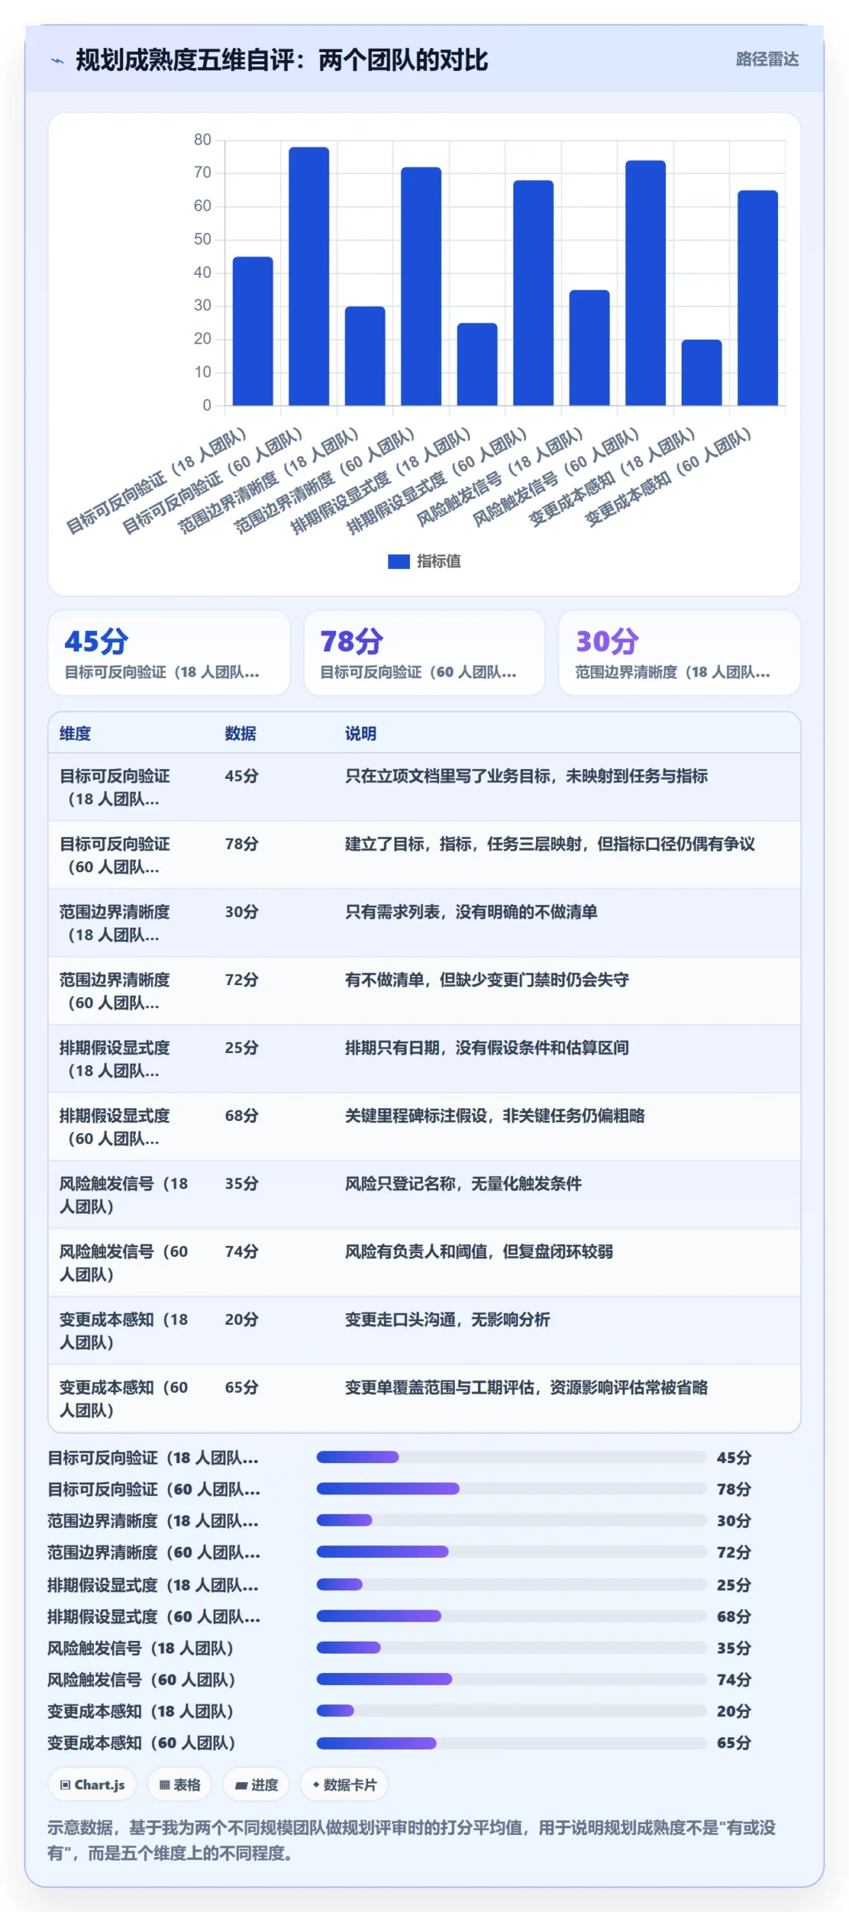
Task: Click the 74分 progress bar for 风险触发信号 60 人团队
Action: click(511, 1679)
